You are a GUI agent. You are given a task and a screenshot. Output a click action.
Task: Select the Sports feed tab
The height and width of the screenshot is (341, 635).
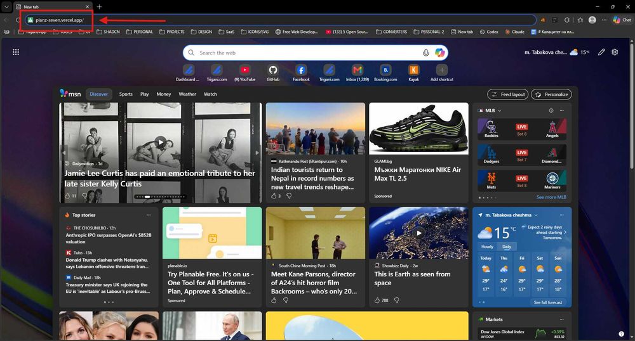coord(126,94)
